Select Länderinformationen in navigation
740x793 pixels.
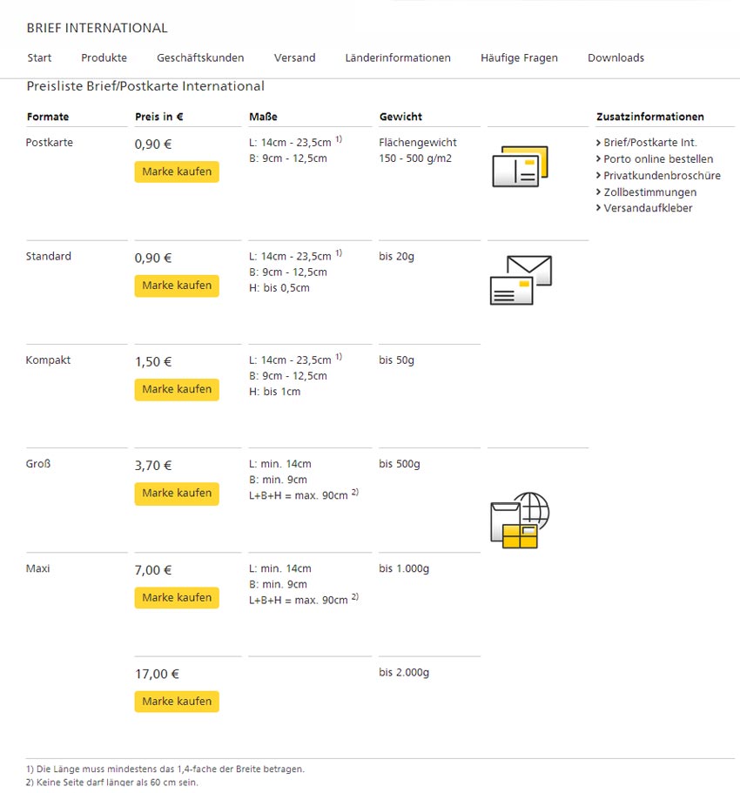398,57
